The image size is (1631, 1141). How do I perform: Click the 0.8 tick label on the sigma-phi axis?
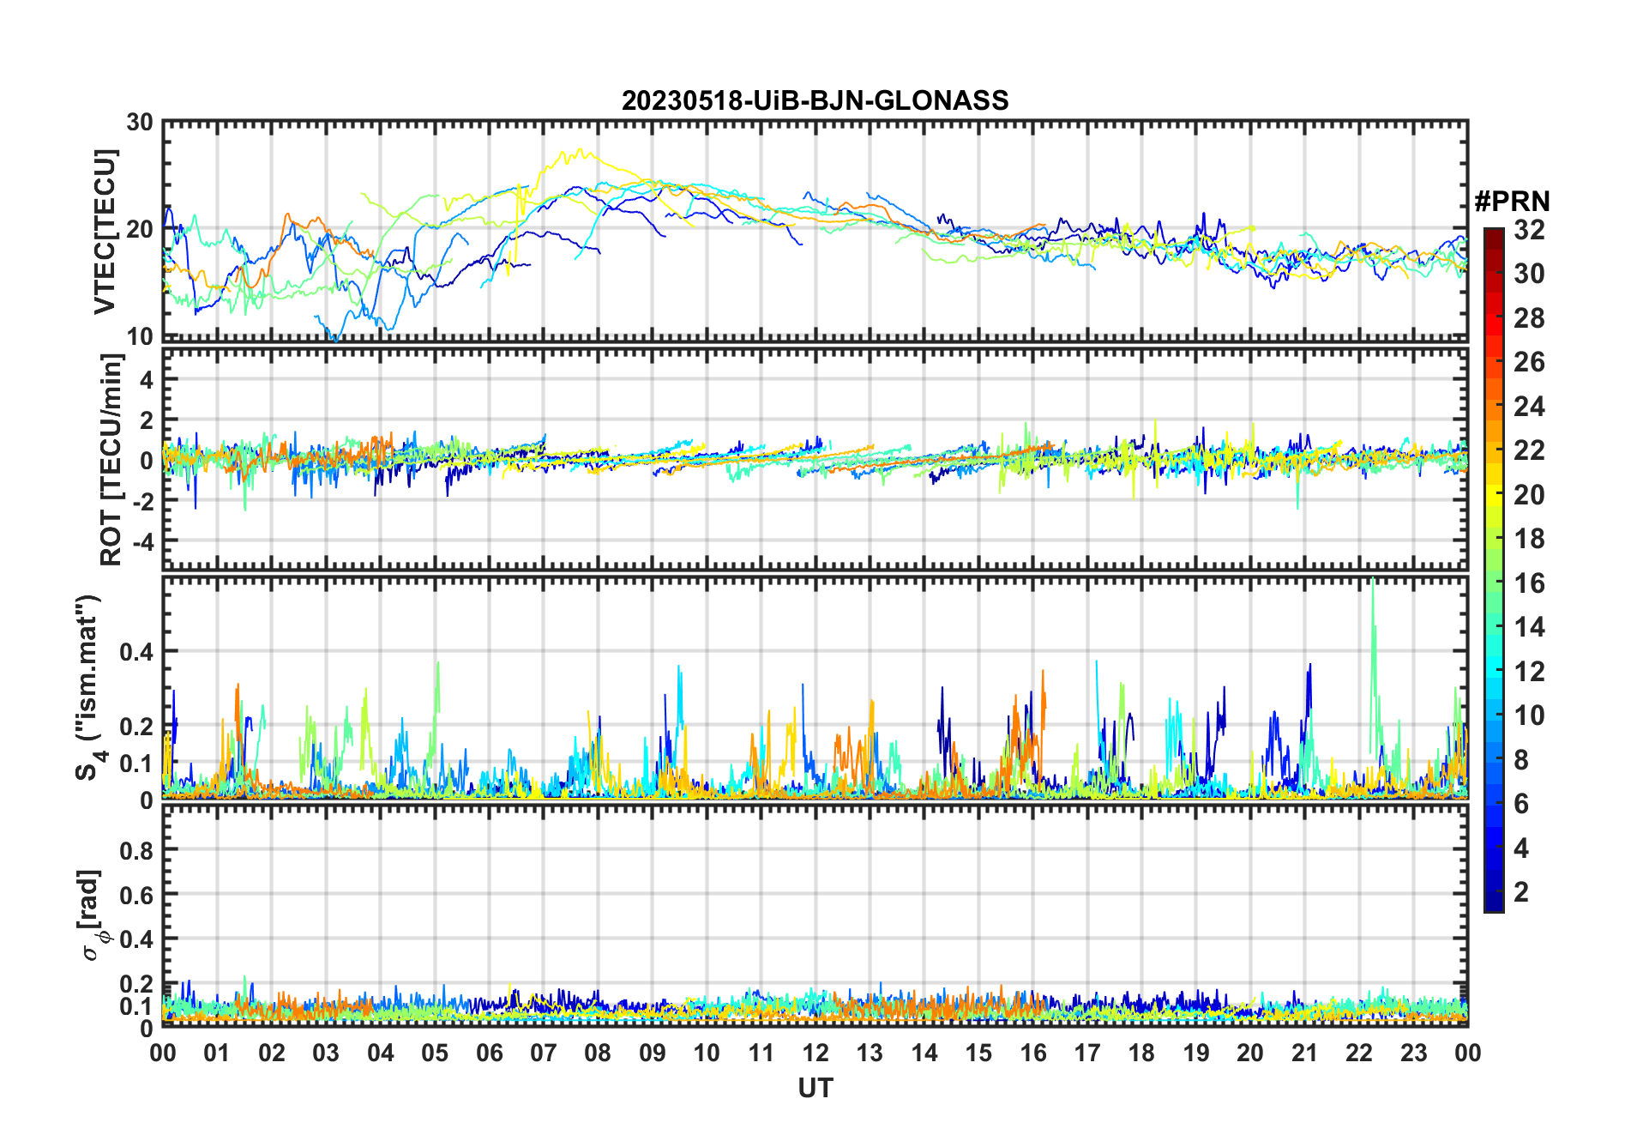136,850
